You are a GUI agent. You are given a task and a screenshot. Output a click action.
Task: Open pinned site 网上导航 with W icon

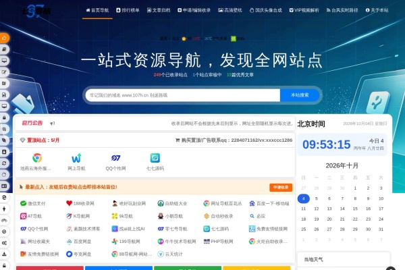(x=76, y=162)
